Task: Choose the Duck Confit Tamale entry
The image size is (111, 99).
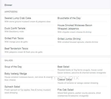Action: pos(15,28)
